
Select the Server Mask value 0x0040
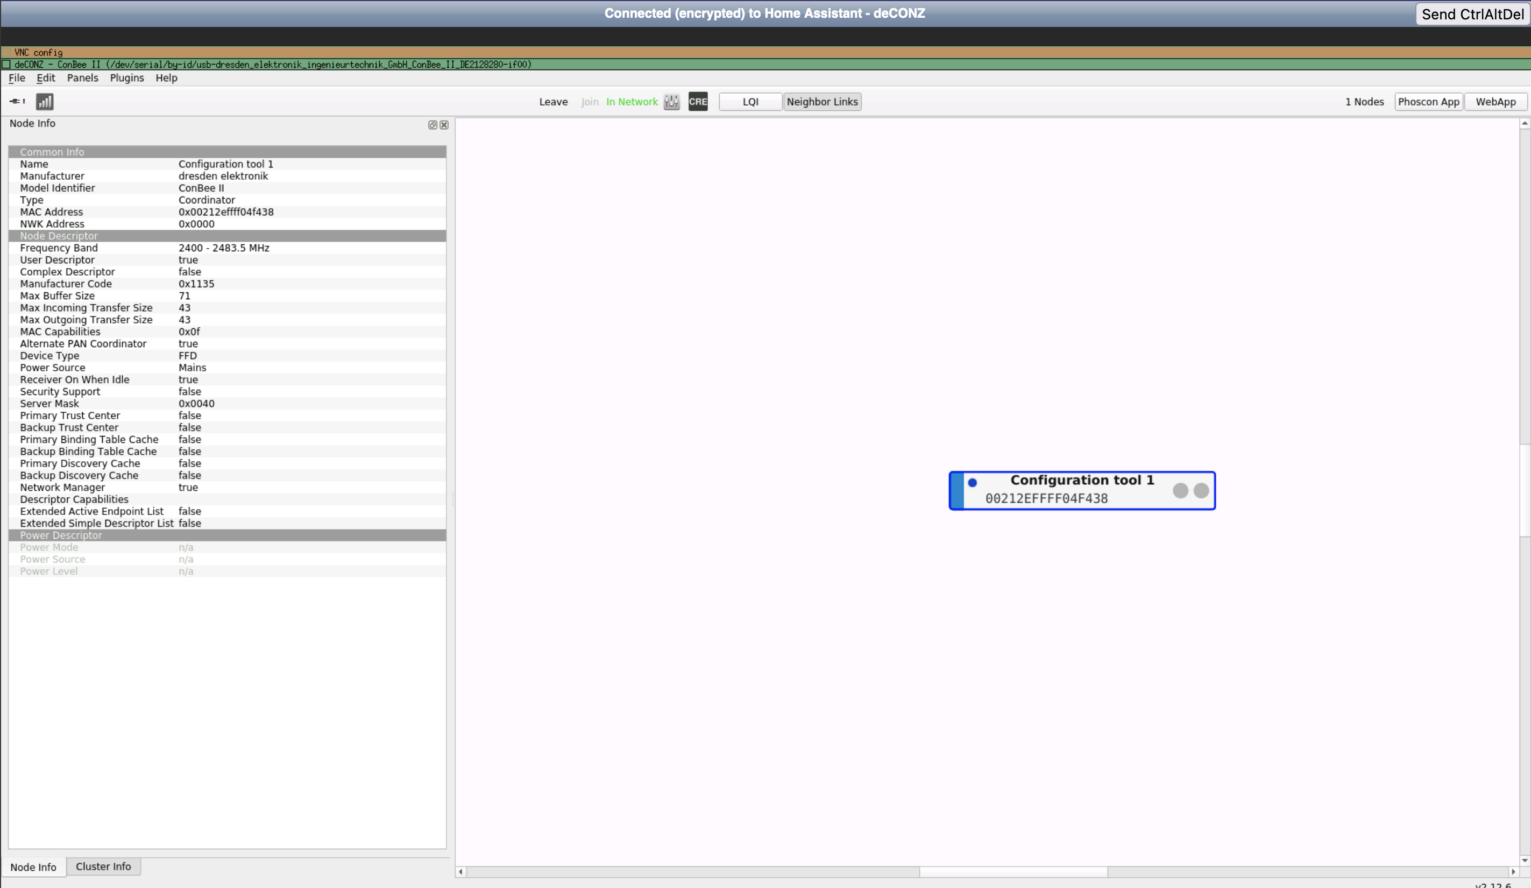tap(196, 404)
